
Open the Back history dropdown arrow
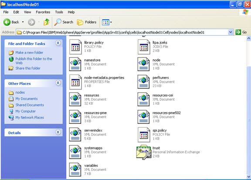(x=23, y=22)
